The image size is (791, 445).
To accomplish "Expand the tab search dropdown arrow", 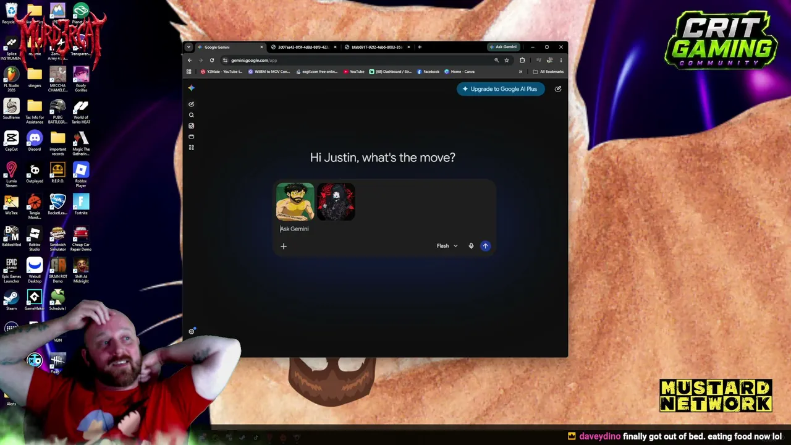I will coord(189,47).
